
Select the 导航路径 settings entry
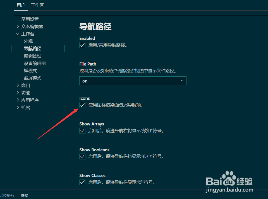pos(32,48)
